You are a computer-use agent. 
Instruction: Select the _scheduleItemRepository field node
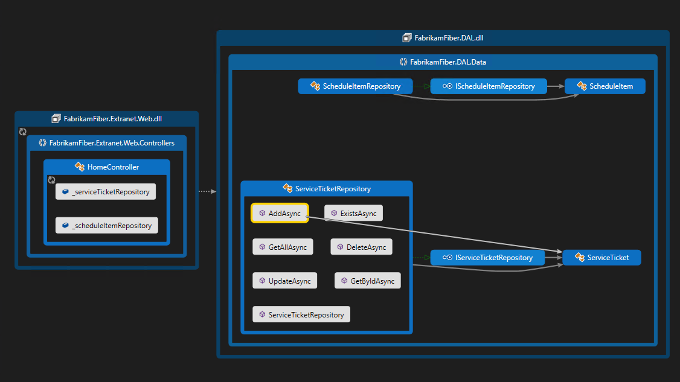[107, 226]
